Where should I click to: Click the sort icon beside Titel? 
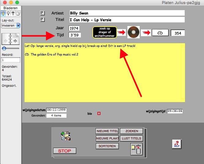click(43, 20)
